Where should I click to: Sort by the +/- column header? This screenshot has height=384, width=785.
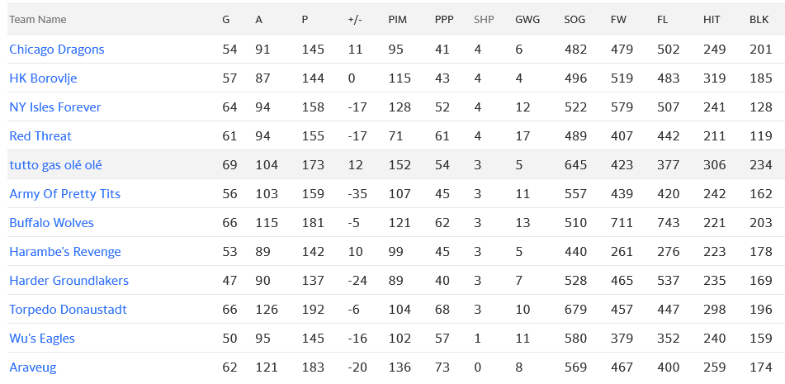(x=356, y=19)
